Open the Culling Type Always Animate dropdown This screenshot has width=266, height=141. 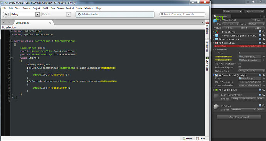click(x=252, y=70)
